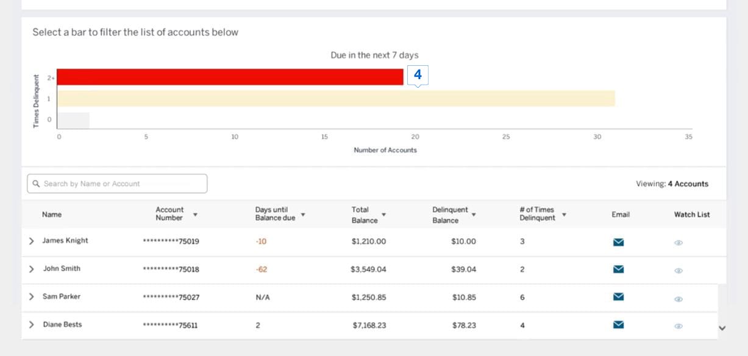Expand Diane Bests account details
This screenshot has height=356, width=748.
click(31, 325)
